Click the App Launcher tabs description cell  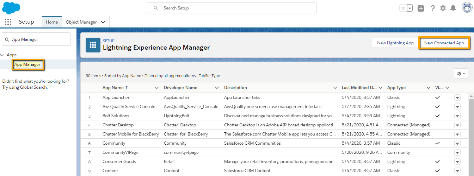(242, 98)
